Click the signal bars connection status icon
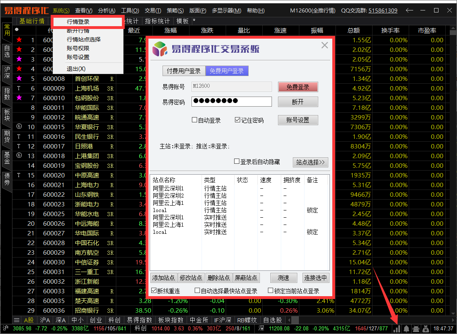The height and width of the screenshot is (334, 457). pos(396,329)
